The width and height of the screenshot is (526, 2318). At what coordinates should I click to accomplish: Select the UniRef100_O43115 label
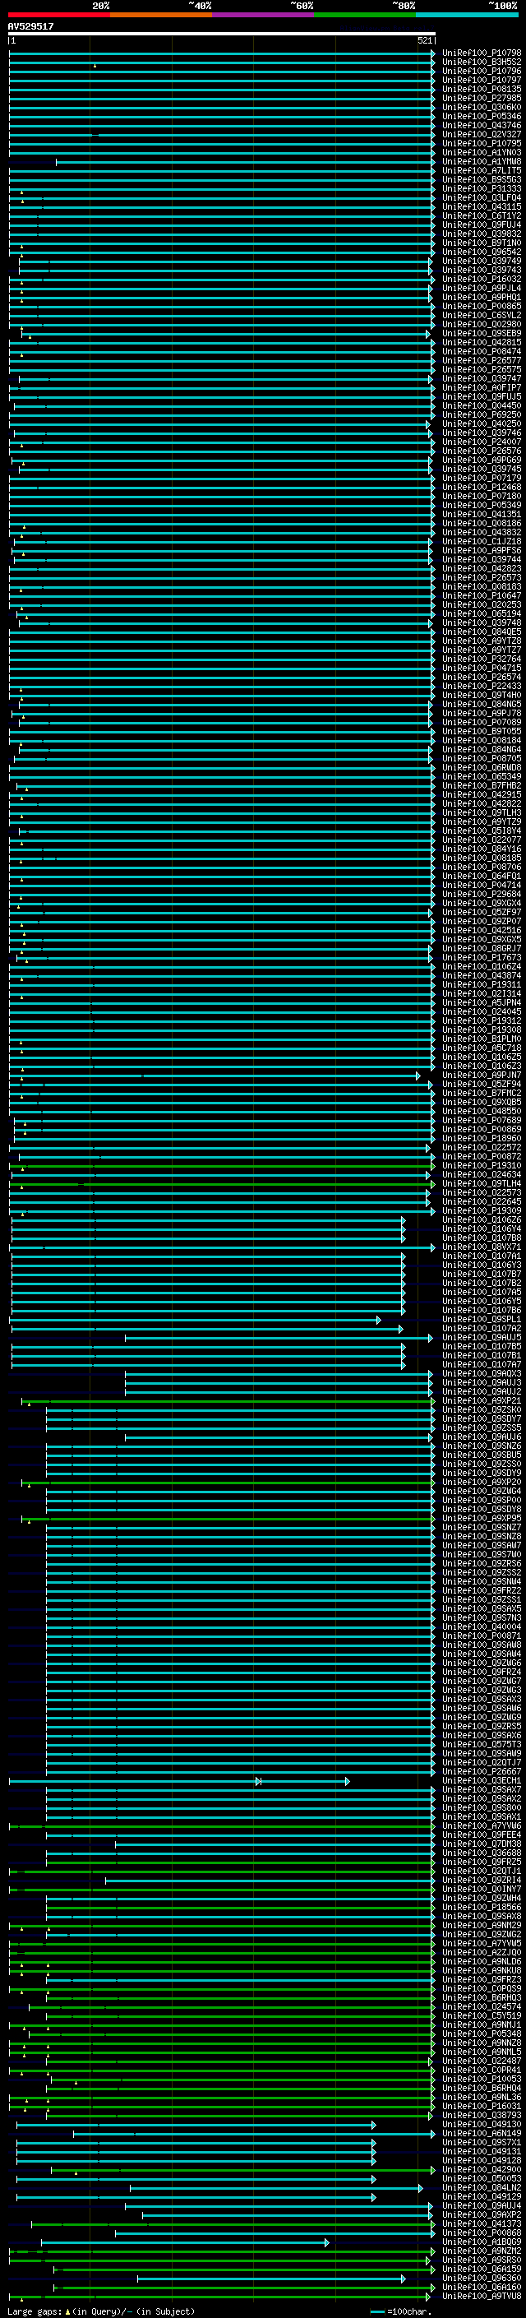[x=482, y=207]
